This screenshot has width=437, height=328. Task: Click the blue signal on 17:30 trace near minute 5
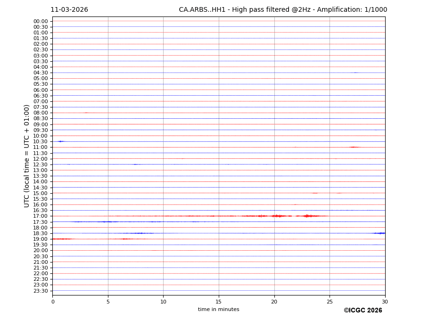point(107,221)
